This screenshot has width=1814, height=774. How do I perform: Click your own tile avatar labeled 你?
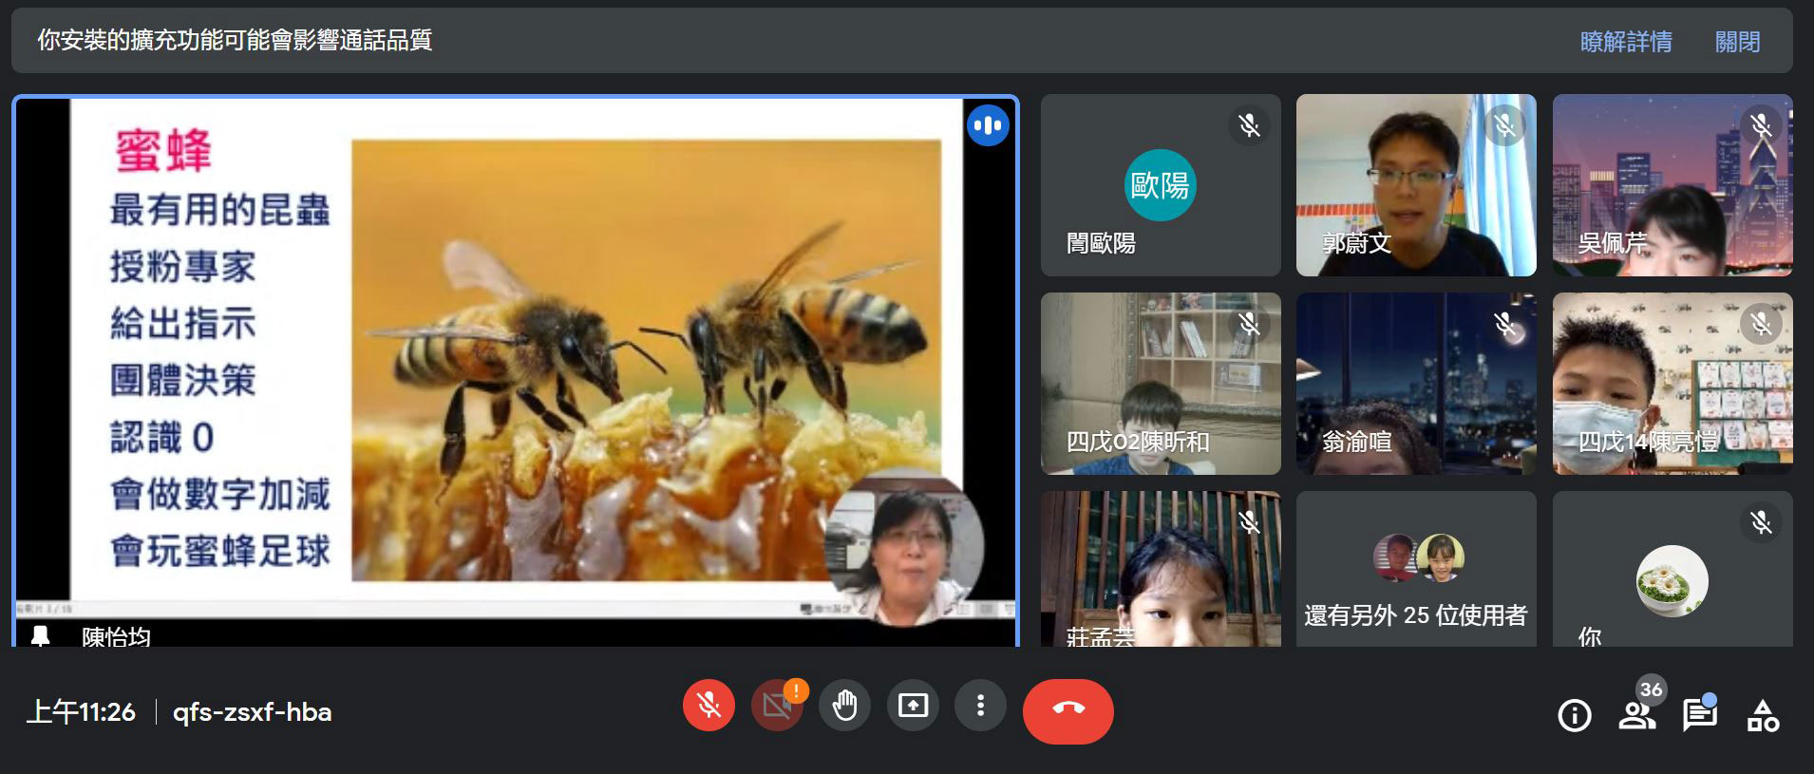coord(1672,581)
